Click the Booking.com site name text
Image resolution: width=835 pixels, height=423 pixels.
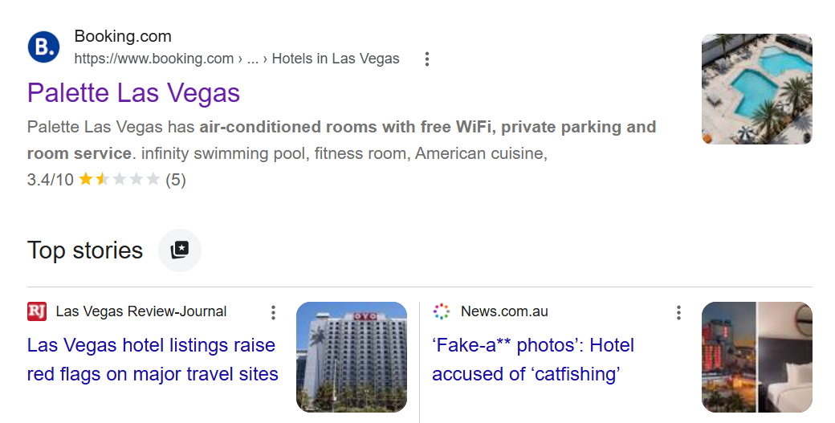click(123, 36)
